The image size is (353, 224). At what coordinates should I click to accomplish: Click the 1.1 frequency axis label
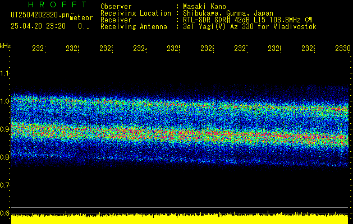pyautogui.click(x=4, y=73)
